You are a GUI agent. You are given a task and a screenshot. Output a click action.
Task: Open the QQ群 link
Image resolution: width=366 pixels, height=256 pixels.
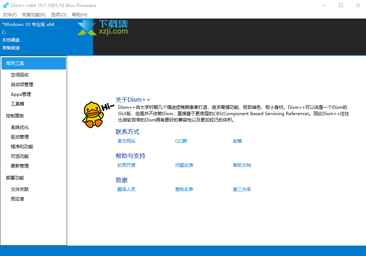pyautogui.click(x=181, y=141)
